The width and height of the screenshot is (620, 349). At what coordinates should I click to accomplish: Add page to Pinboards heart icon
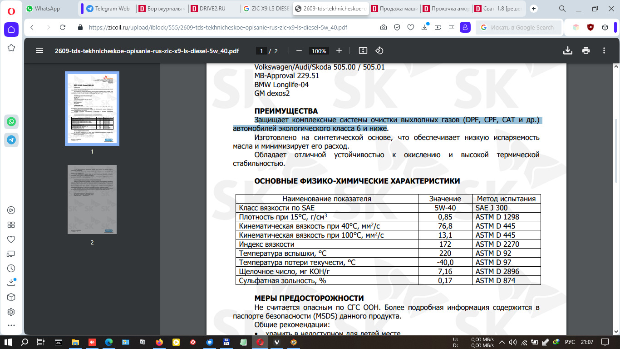tap(411, 27)
